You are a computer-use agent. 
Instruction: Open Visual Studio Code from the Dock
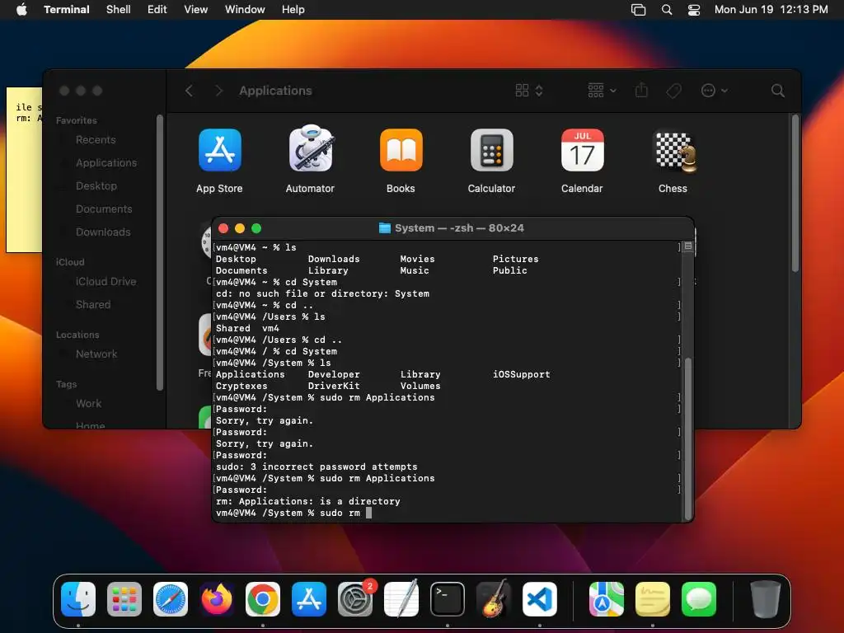539,599
